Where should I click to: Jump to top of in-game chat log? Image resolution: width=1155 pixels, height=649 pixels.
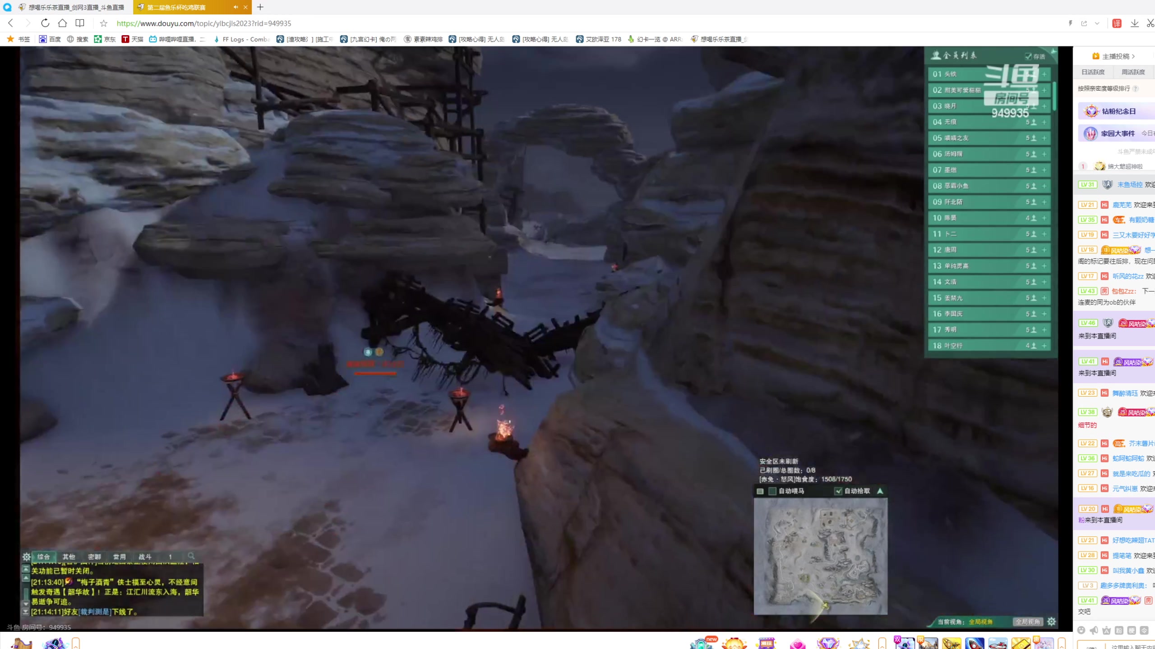click(x=26, y=569)
